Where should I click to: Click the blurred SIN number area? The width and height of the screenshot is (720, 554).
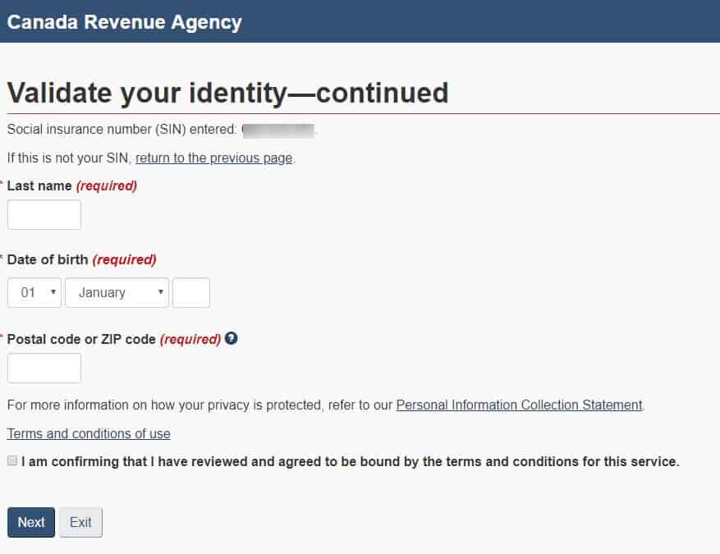pyautogui.click(x=277, y=129)
